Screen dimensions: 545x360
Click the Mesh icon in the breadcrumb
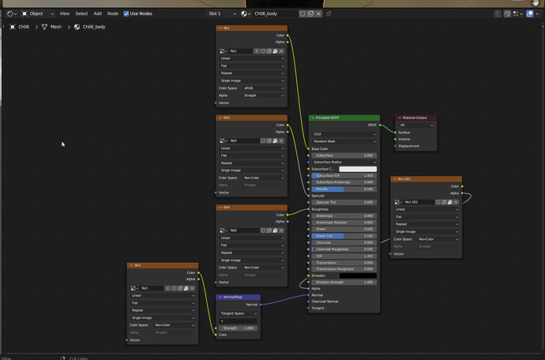point(44,27)
